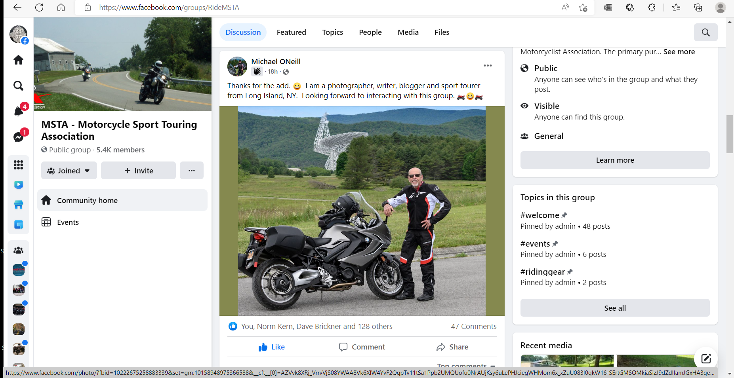Open new message compose icon

point(706,359)
